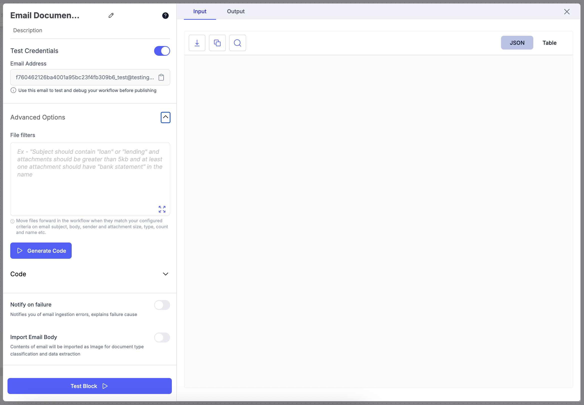This screenshot has width=584, height=405.
Task: Select the Input tab
Action: [x=200, y=11]
